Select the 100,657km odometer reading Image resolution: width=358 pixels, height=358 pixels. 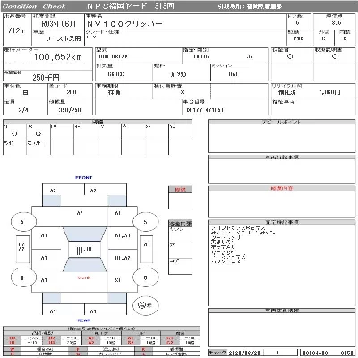(58, 56)
